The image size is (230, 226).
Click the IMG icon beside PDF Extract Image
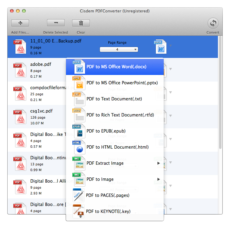point(79,163)
